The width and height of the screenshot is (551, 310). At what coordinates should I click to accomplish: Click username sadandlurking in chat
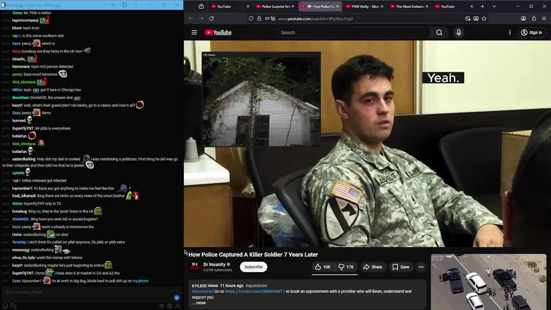[24, 159]
